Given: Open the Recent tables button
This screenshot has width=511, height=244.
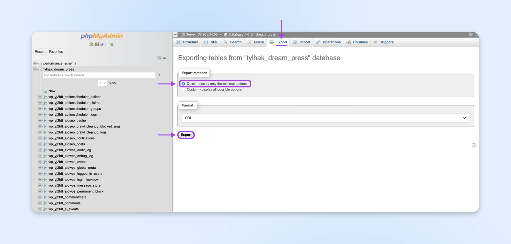Looking at the screenshot, I should (x=40, y=52).
